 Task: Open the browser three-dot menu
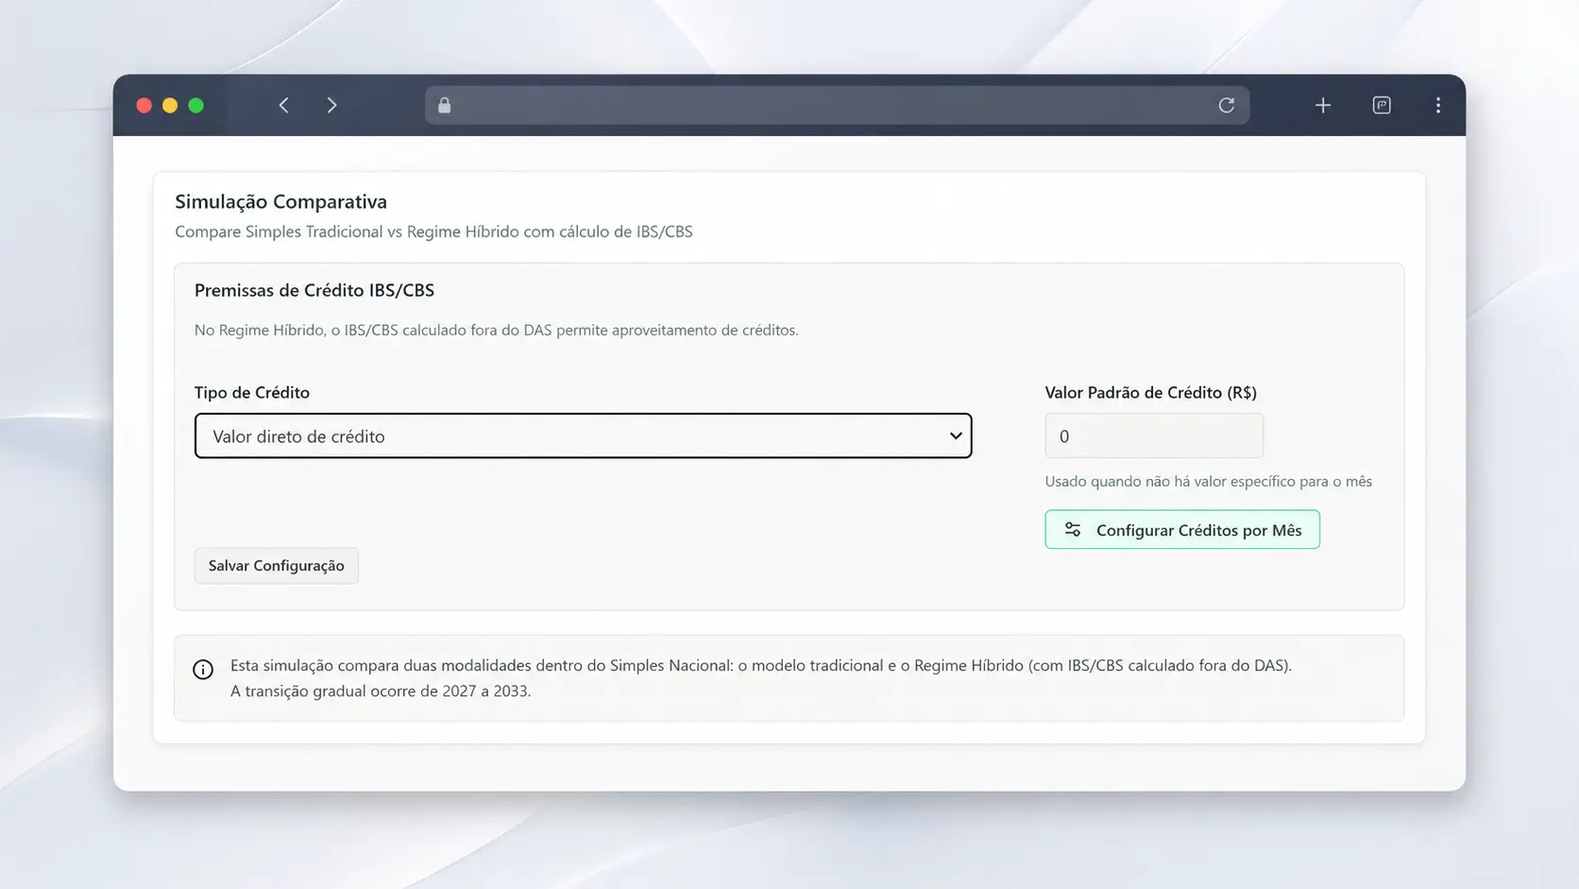[1438, 105]
